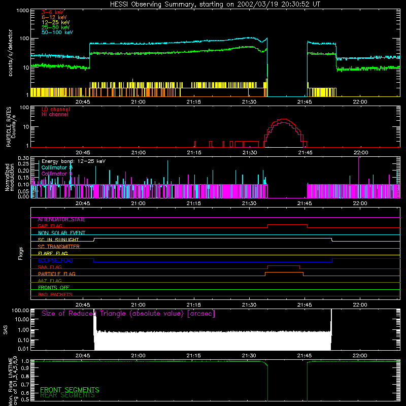Click the 1000 tick on the counts axis
The image size is (406, 406).
pos(22,11)
